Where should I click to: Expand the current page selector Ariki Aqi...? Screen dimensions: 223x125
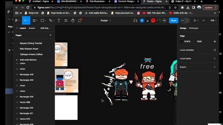(x=46, y=28)
